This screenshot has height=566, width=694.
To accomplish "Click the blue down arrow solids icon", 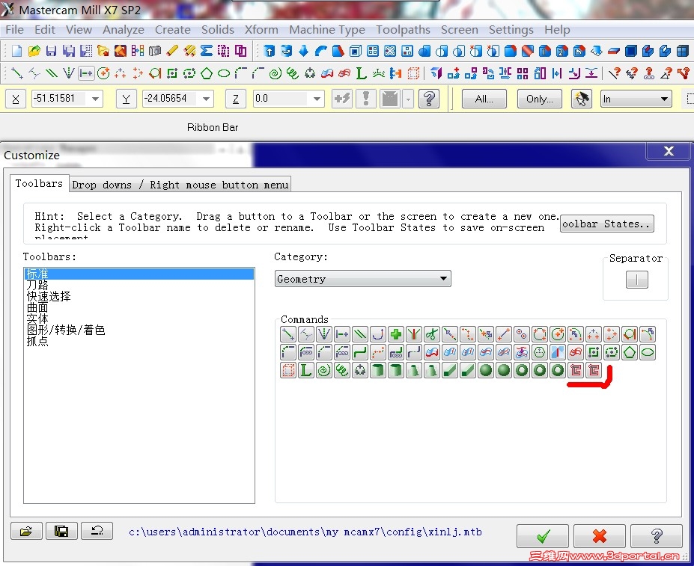I will pos(304,51).
